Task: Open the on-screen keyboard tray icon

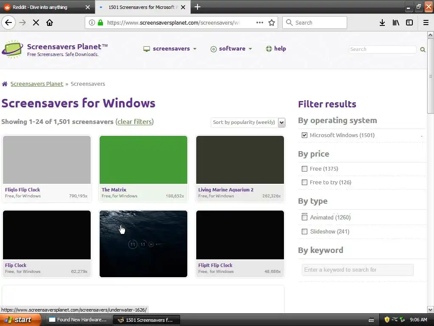Action: pos(371,320)
